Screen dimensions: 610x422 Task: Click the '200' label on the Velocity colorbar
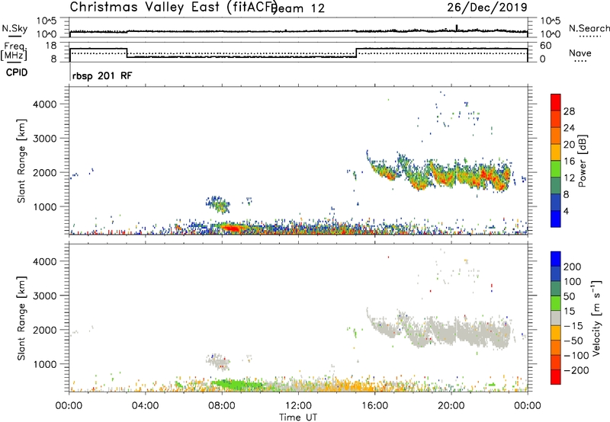(x=573, y=267)
